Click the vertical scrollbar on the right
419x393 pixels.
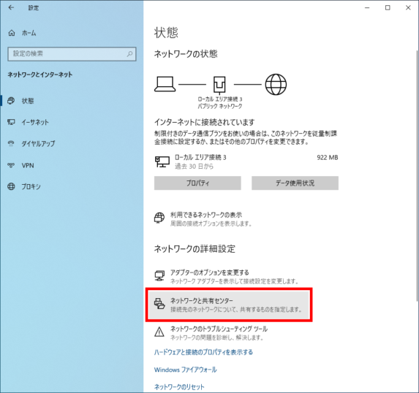pyautogui.click(x=417, y=176)
